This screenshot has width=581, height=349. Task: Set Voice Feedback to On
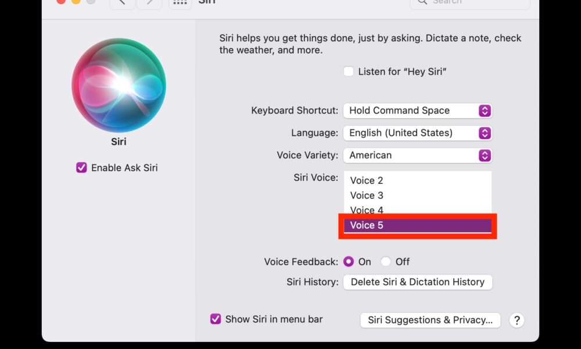click(x=348, y=262)
